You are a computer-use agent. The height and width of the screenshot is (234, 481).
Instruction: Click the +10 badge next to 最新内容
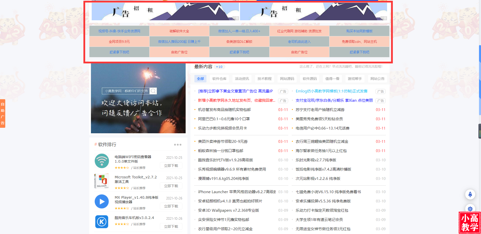219,67
